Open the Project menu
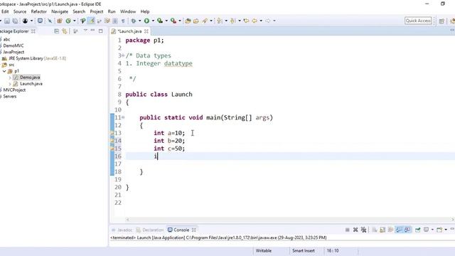Image resolution: width=455 pixels, height=256 pixels. coord(97,11)
